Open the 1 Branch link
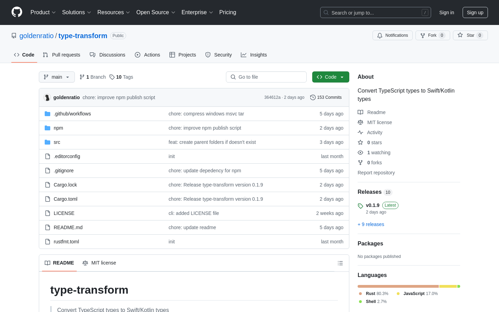This screenshot has width=499, height=312. [93, 77]
